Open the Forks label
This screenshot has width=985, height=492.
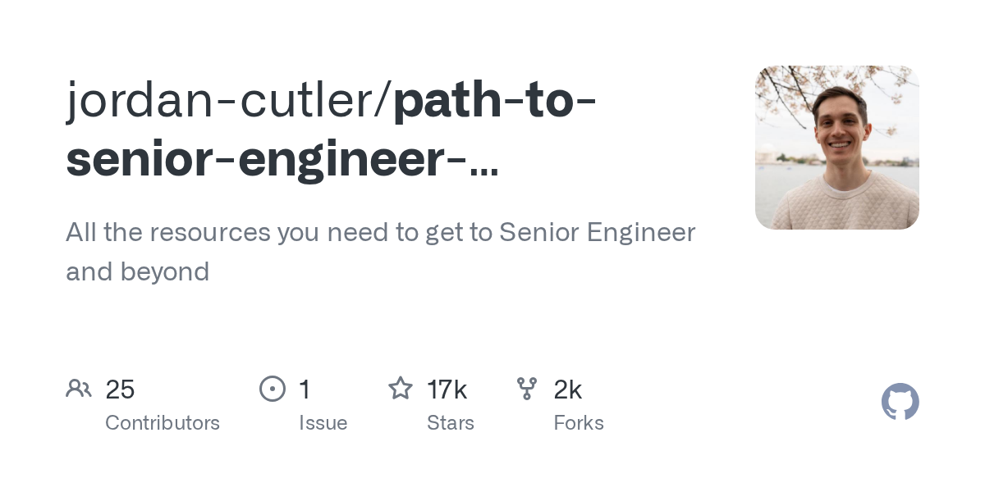click(579, 423)
